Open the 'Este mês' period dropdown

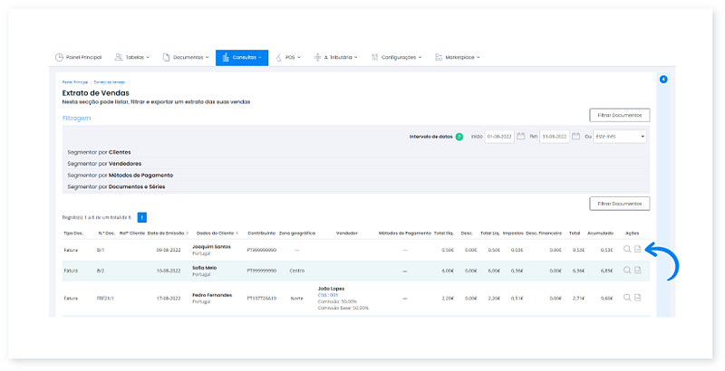(620, 137)
